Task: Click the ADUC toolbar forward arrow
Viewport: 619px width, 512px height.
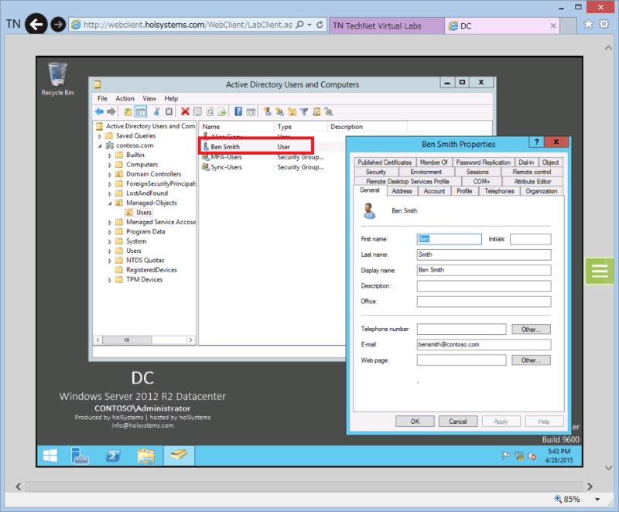Action: [x=111, y=111]
